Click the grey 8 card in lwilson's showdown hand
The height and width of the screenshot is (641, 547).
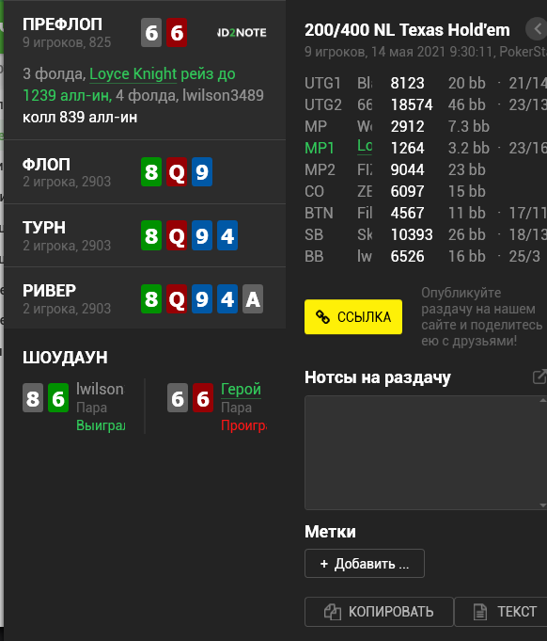[x=33, y=398]
